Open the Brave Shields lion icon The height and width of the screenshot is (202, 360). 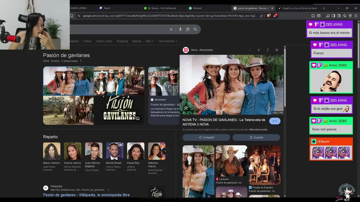(x=268, y=16)
